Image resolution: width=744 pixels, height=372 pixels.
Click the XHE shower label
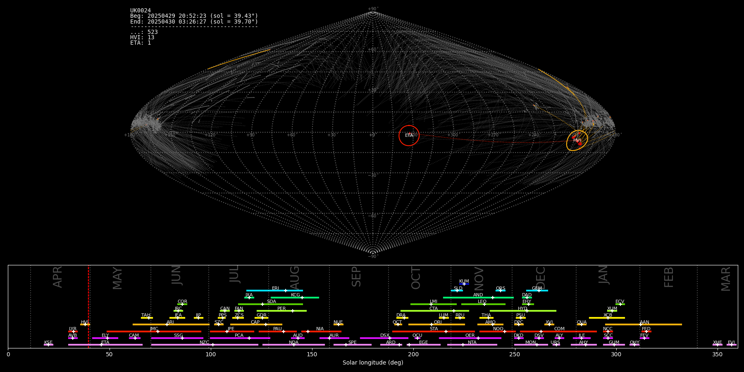tap(717, 343)
